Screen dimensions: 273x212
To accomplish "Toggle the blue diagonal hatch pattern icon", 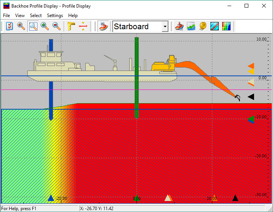I will (x=215, y=26).
